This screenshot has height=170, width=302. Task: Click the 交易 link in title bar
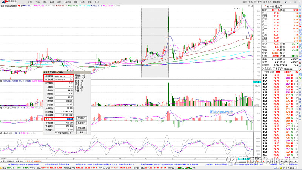tap(250, 2)
